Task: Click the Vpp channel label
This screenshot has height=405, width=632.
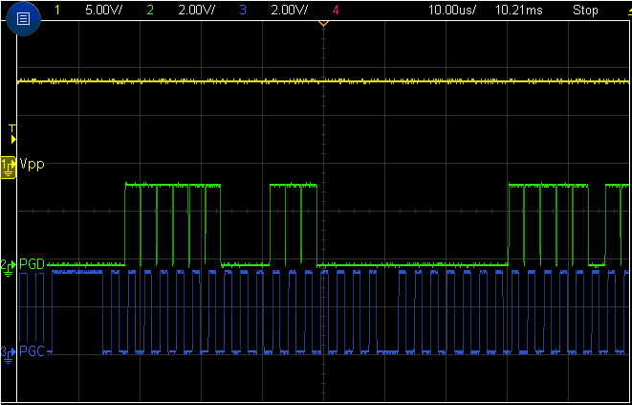Action: (31, 165)
